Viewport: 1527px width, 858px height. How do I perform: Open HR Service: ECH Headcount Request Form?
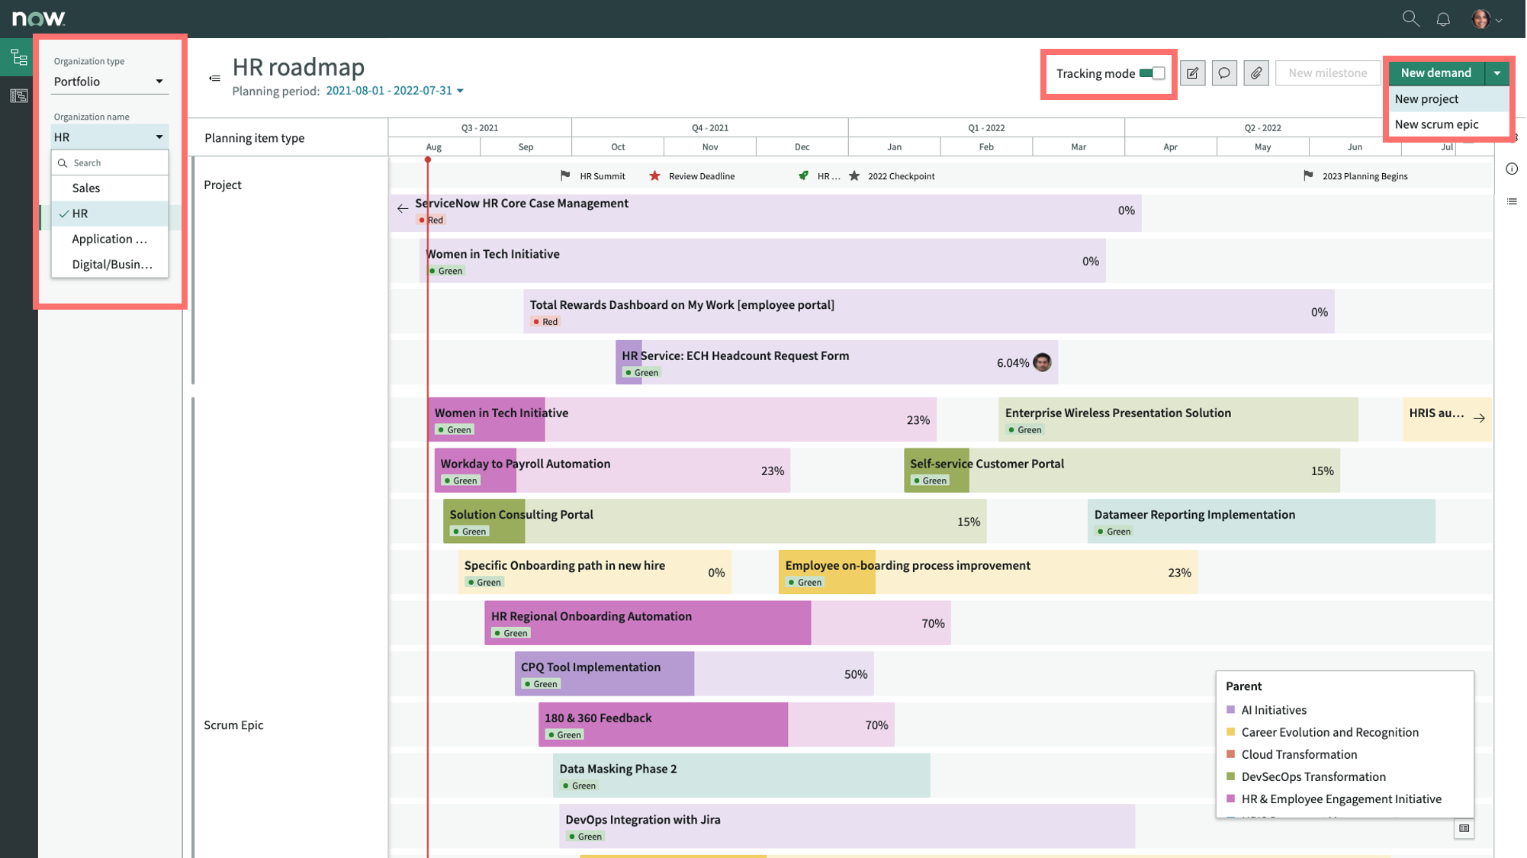click(x=837, y=362)
